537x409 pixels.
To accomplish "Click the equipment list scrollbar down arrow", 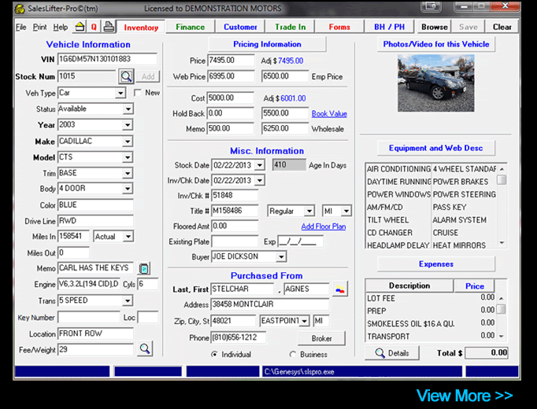I will click(502, 243).
